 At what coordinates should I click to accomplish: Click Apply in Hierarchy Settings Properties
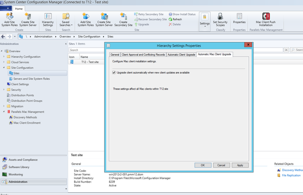point(240,165)
